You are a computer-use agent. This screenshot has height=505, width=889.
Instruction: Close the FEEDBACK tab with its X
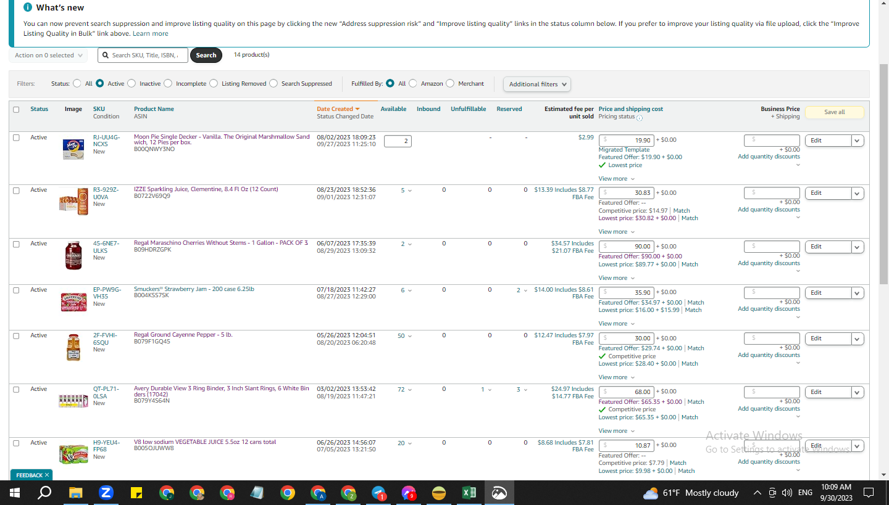pos(47,475)
